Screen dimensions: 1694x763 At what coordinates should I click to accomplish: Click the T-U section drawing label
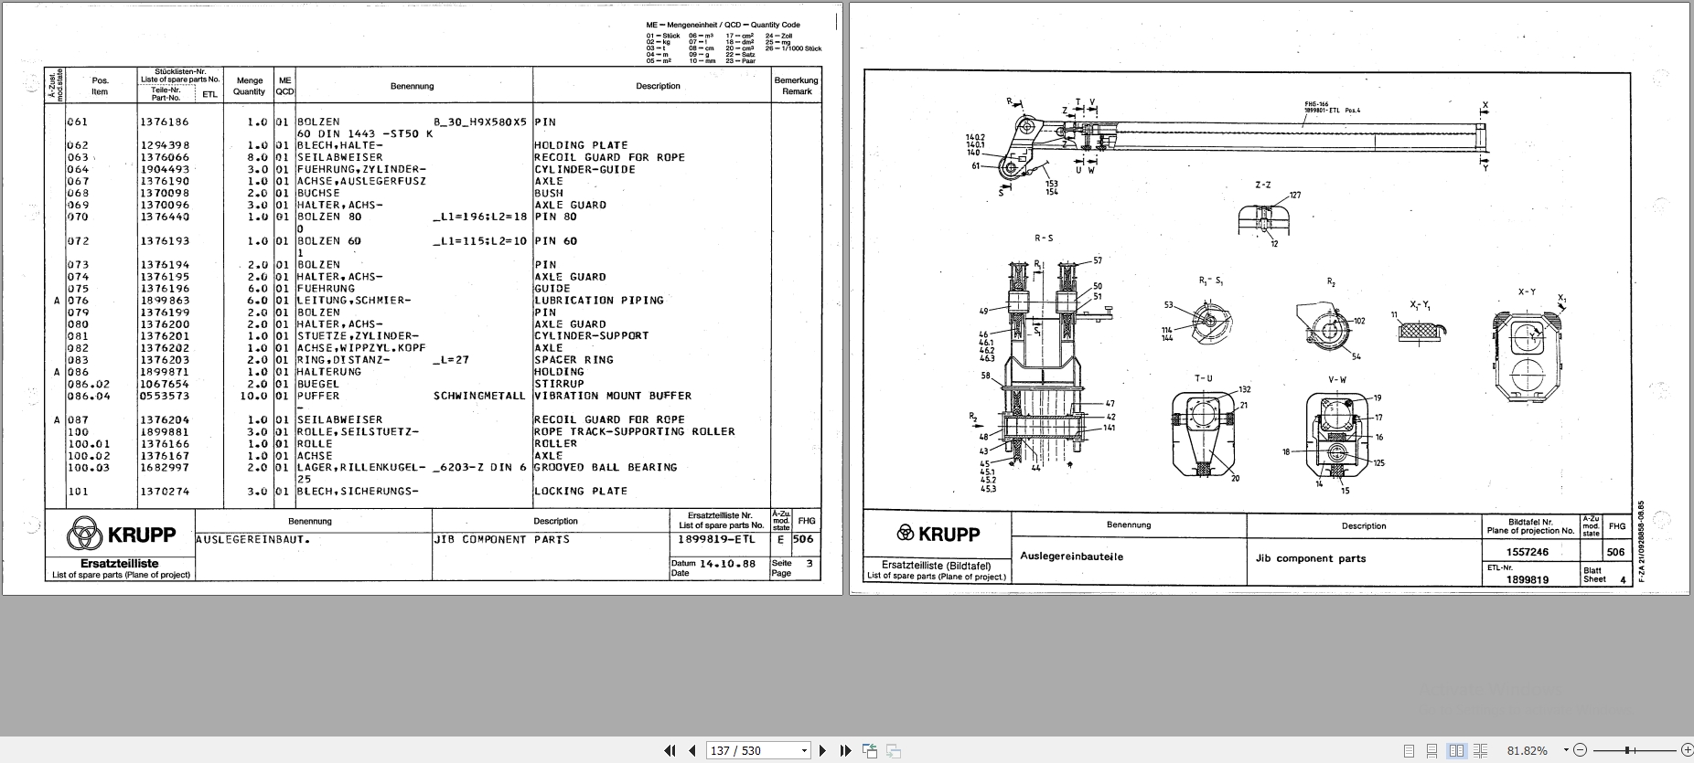point(1203,378)
